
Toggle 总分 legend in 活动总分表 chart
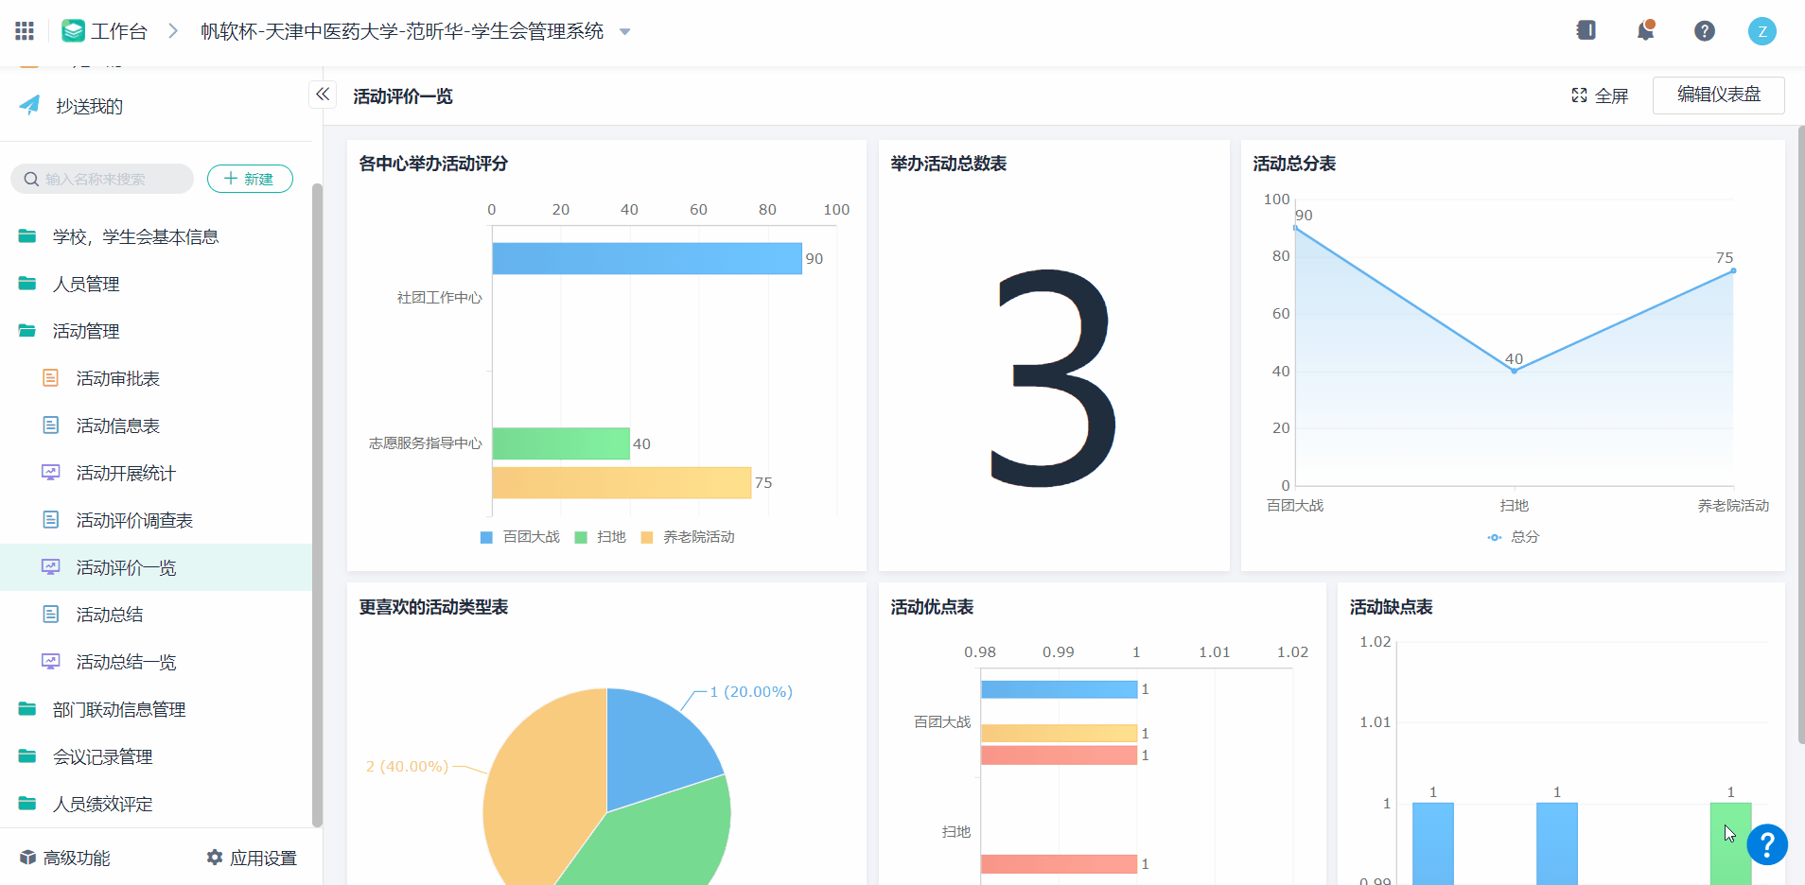click(x=1514, y=537)
